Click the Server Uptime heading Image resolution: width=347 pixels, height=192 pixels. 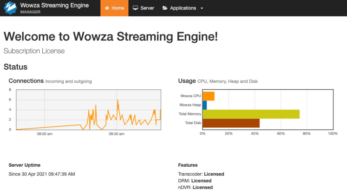24,165
